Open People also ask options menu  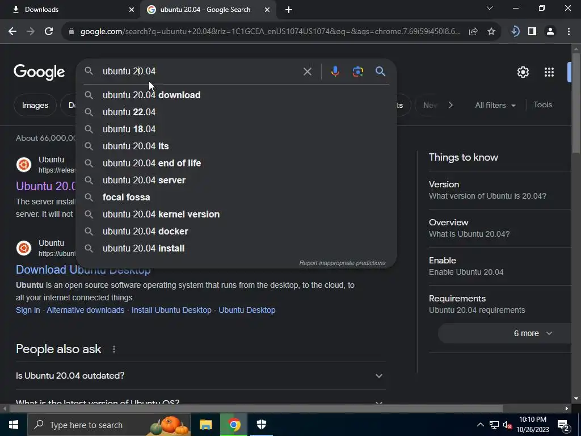[x=113, y=349]
